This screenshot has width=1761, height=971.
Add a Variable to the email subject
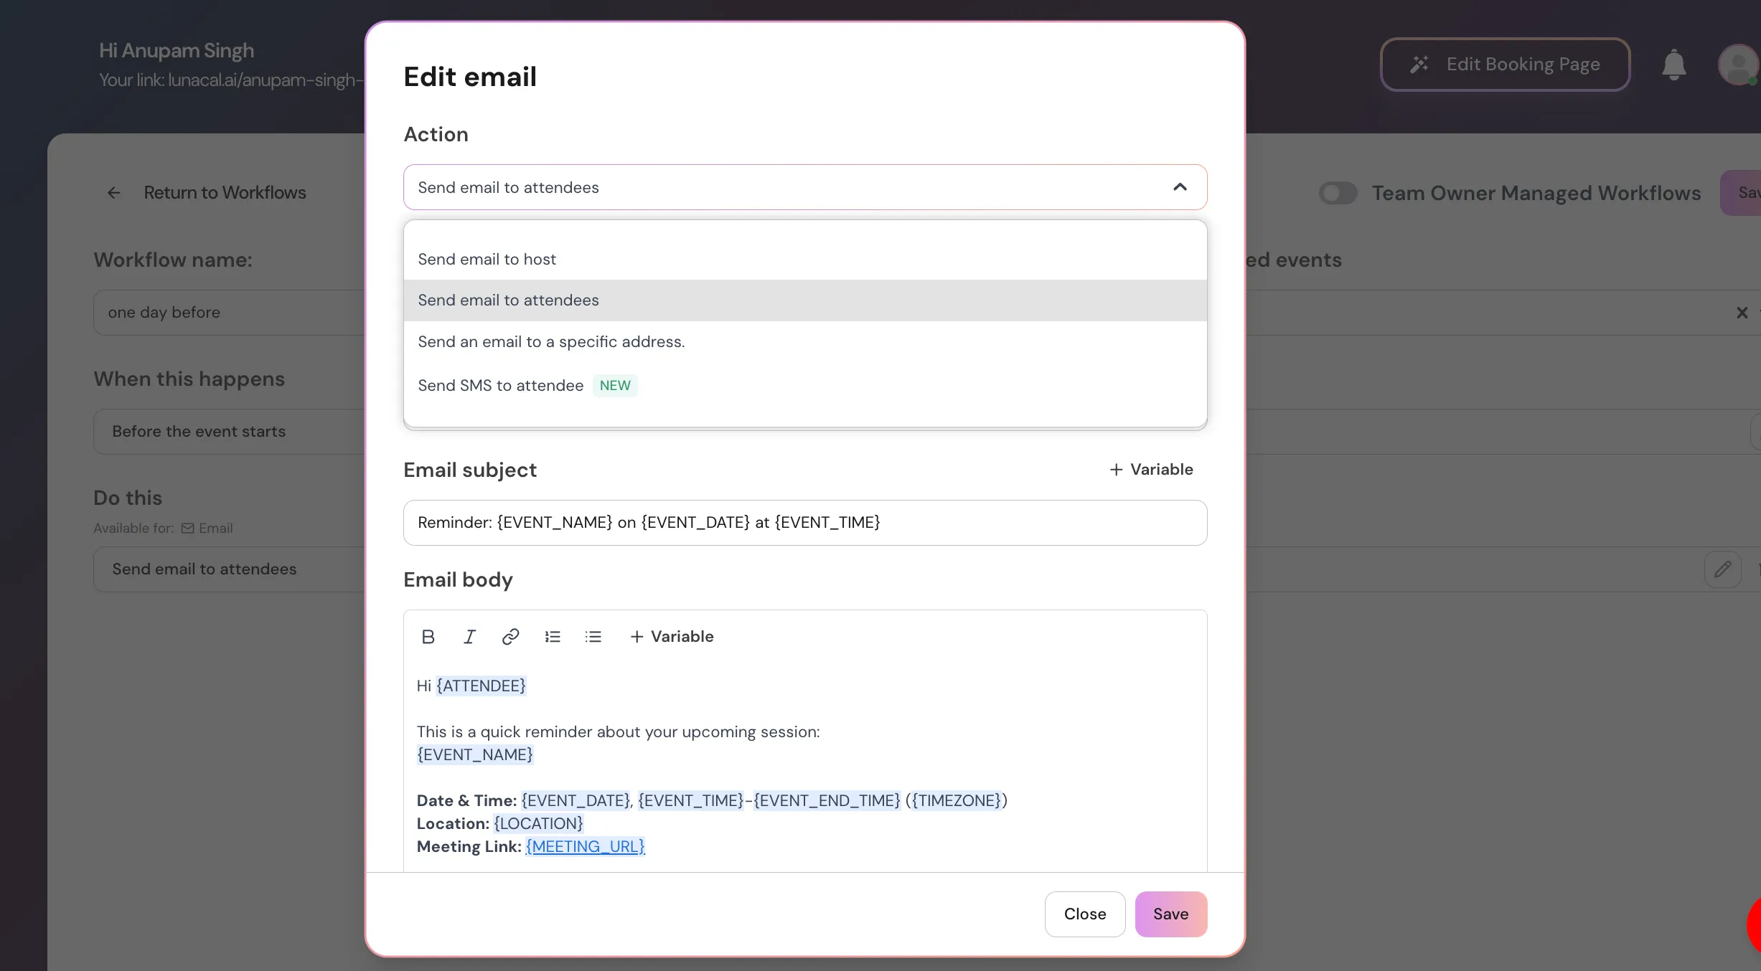click(x=1151, y=470)
